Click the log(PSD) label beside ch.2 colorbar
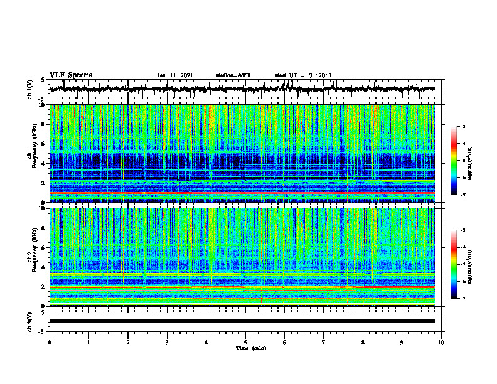Viewport: 497px width, 384px height. [470, 267]
